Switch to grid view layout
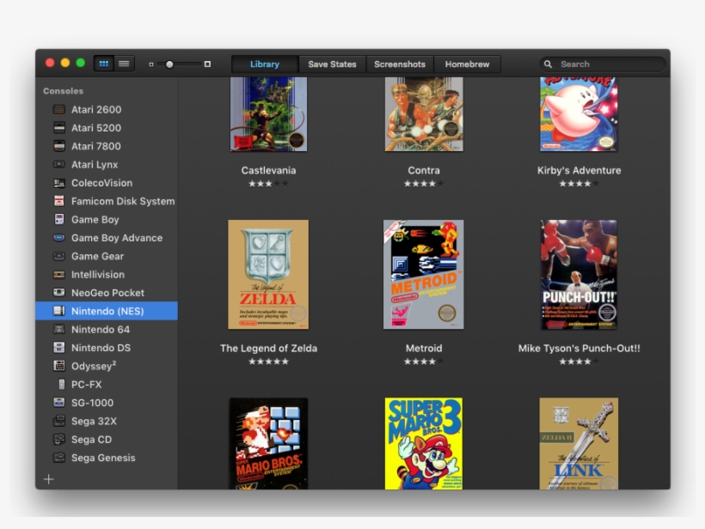The width and height of the screenshot is (705, 529). coord(104,64)
